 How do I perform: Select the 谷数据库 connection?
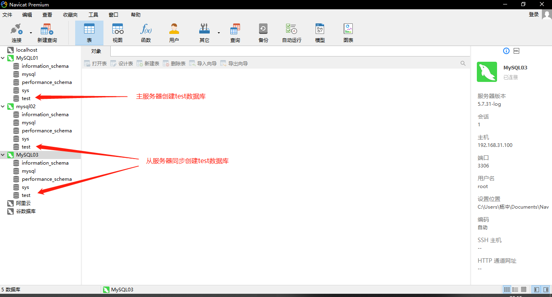[26, 211]
